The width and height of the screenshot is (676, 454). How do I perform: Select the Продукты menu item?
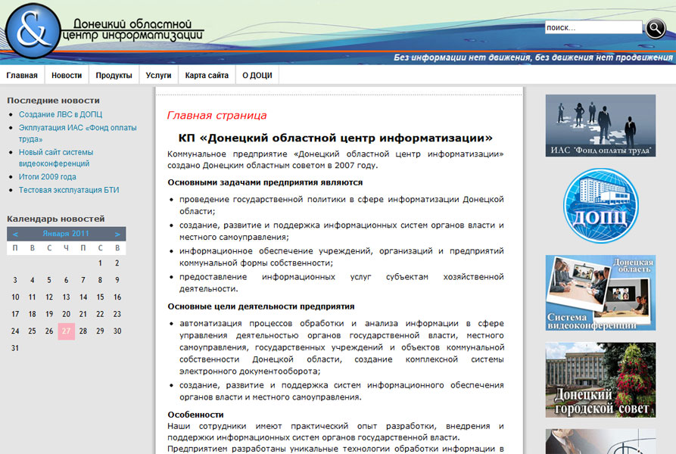[114, 76]
